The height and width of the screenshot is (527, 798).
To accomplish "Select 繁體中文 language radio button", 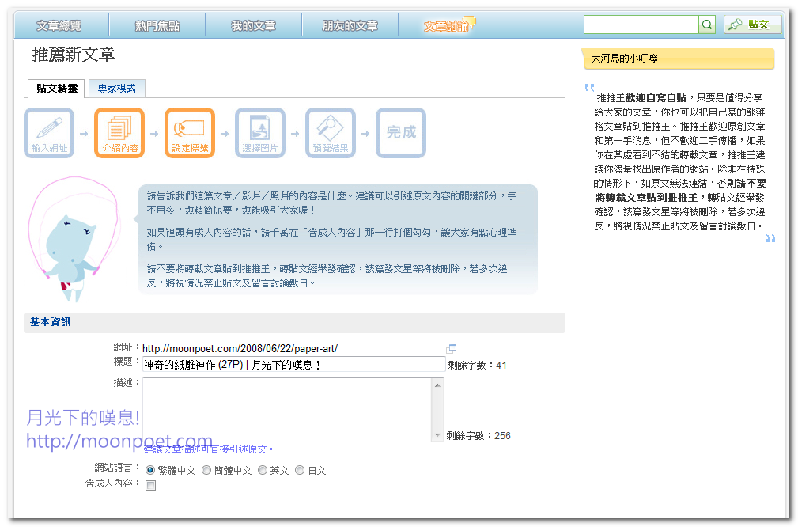I will (150, 470).
